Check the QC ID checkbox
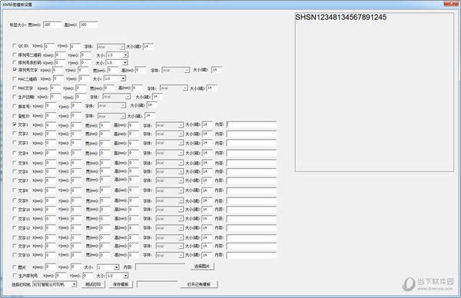Viewport: 461px width, 298px height. click(14, 46)
